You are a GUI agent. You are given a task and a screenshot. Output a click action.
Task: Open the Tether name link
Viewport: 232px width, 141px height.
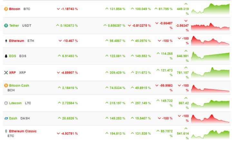(14, 25)
